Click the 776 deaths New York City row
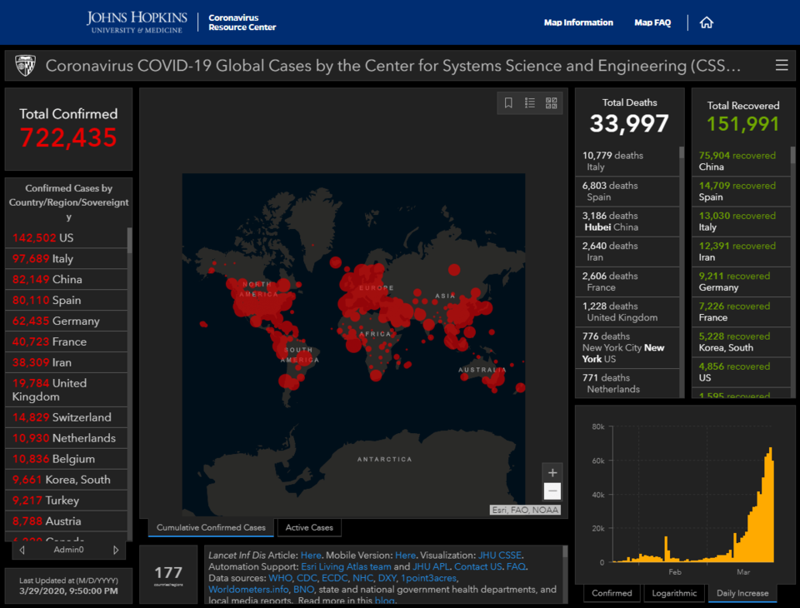The height and width of the screenshot is (608, 800). coord(627,347)
